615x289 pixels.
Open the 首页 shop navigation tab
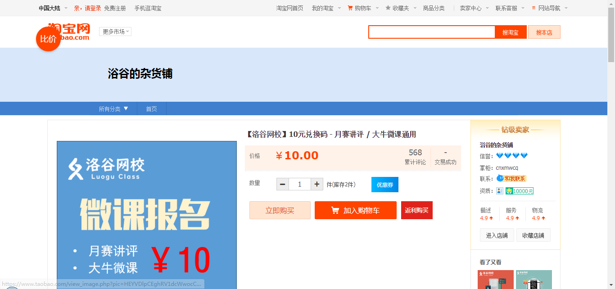[x=152, y=108]
